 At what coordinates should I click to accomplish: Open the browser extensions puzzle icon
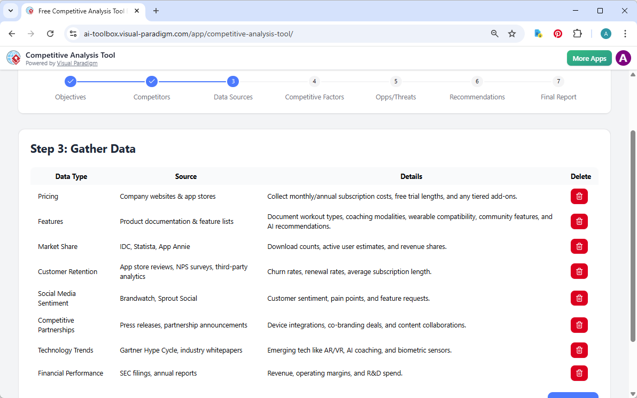click(577, 33)
